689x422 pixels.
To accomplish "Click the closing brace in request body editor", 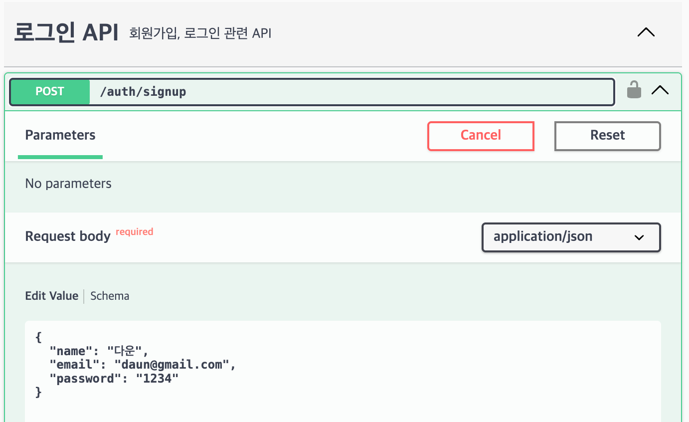I will (39, 393).
